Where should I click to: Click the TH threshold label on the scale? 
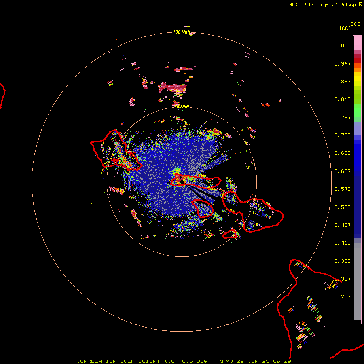pos(347,315)
